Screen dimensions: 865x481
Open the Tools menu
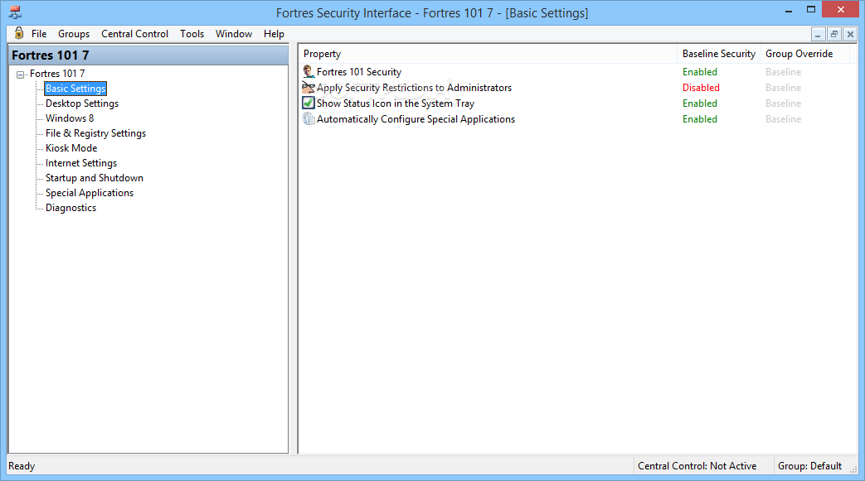tap(192, 34)
